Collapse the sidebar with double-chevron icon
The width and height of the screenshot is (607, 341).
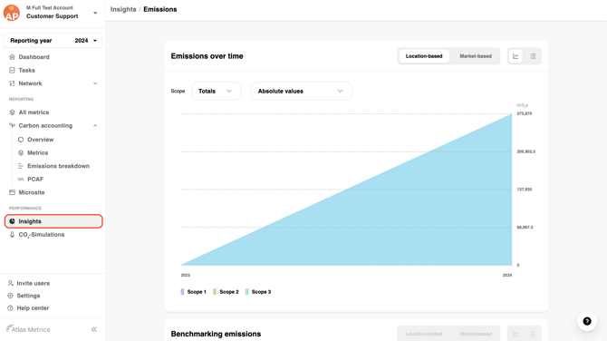pyautogui.click(x=94, y=329)
